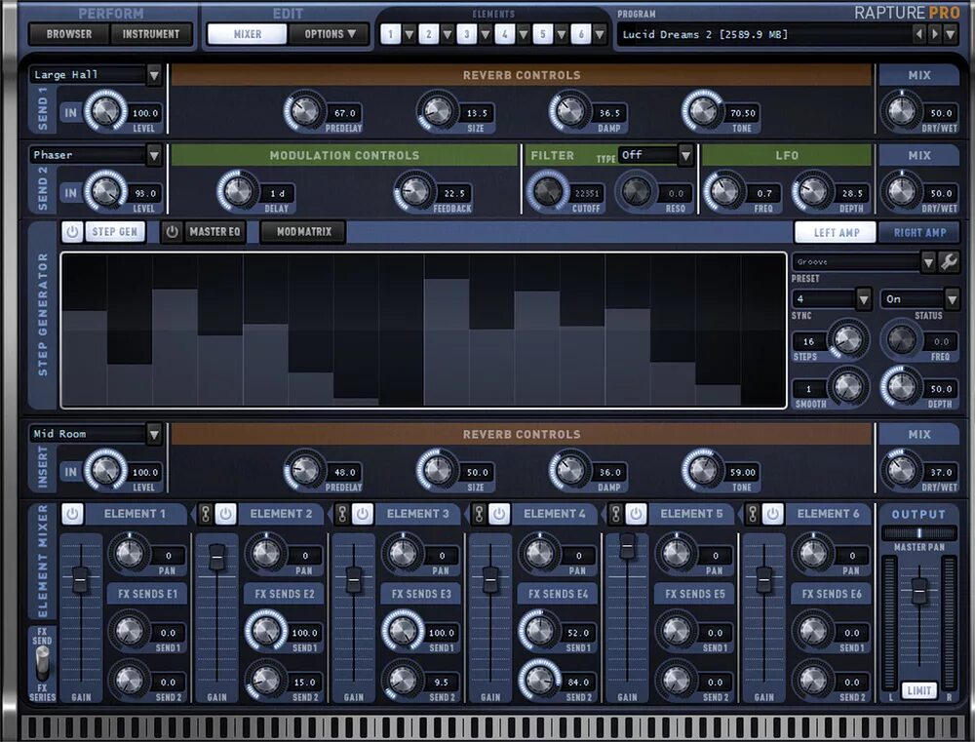Click Send 1 IN button
Image resolution: width=975 pixels, height=742 pixels.
coord(71,112)
